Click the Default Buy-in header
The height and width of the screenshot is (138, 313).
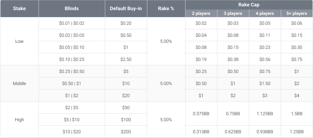coord(126,9)
